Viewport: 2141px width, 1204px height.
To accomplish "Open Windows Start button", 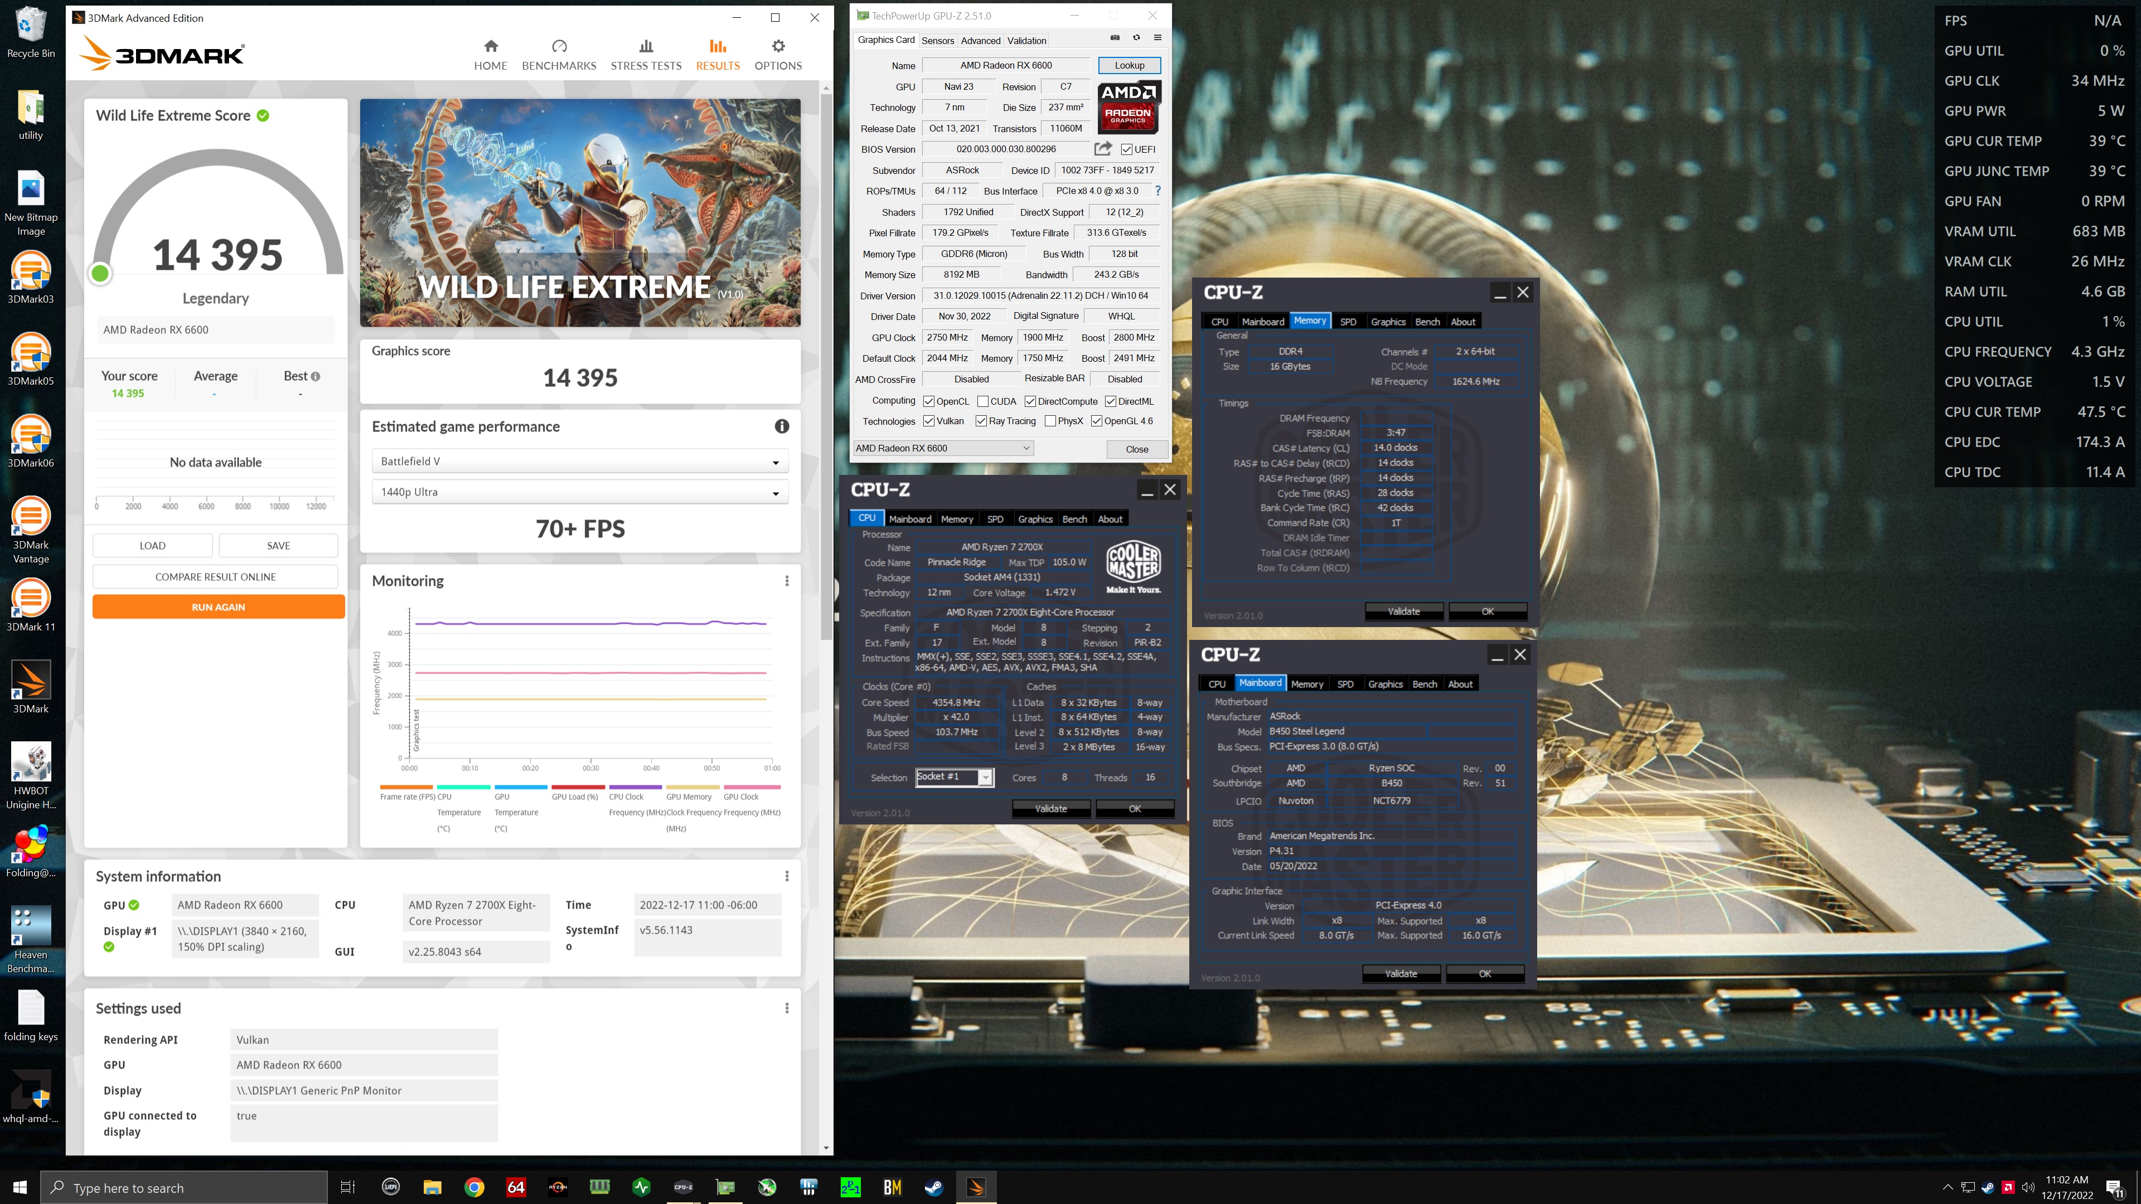I will tap(20, 1187).
